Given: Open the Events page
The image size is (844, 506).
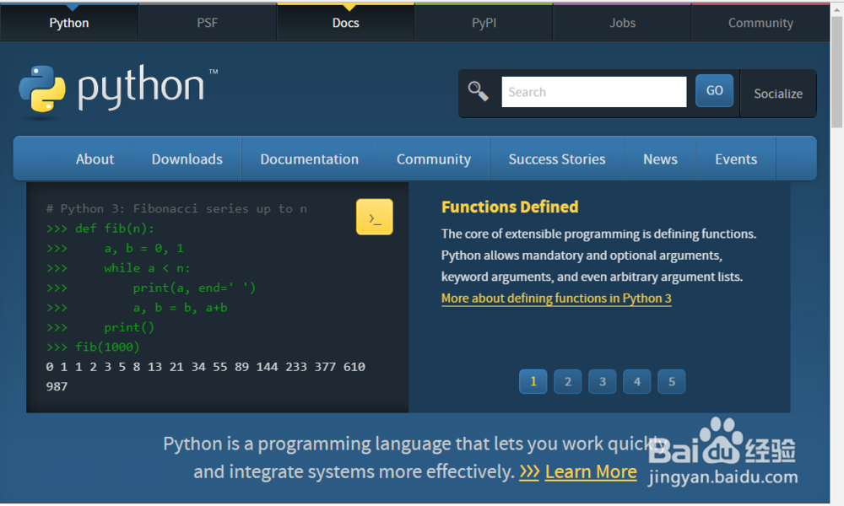Looking at the screenshot, I should 735,159.
